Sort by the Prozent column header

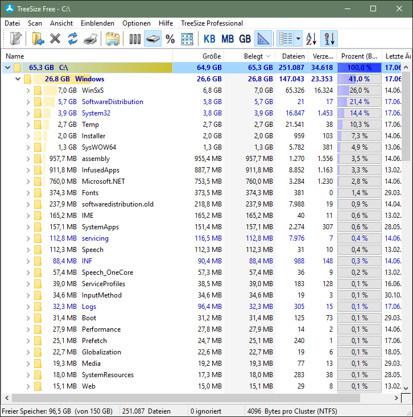point(360,56)
